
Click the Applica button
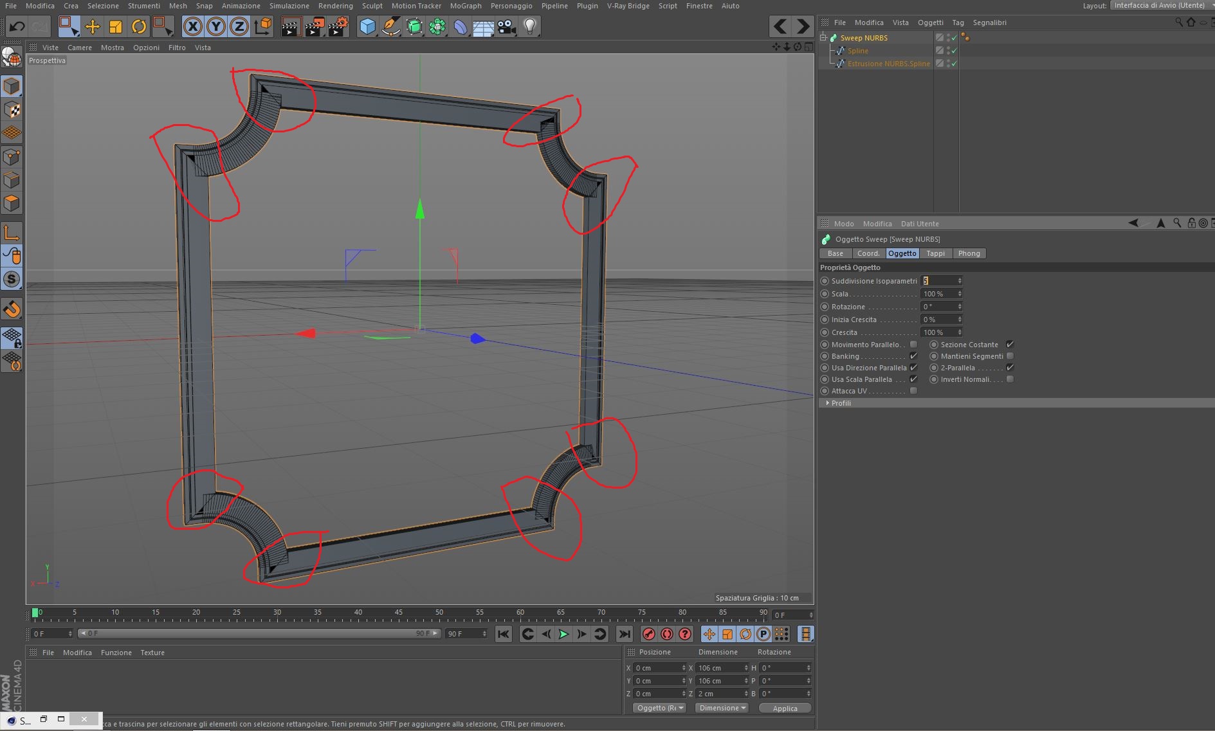coord(785,708)
